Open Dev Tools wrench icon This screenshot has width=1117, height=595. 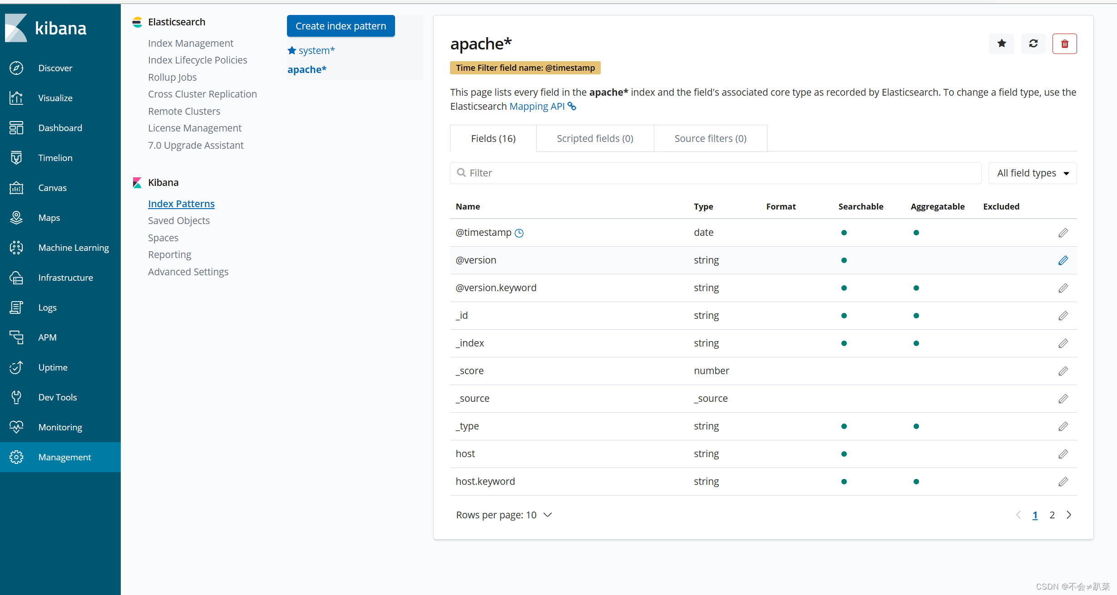pos(16,397)
